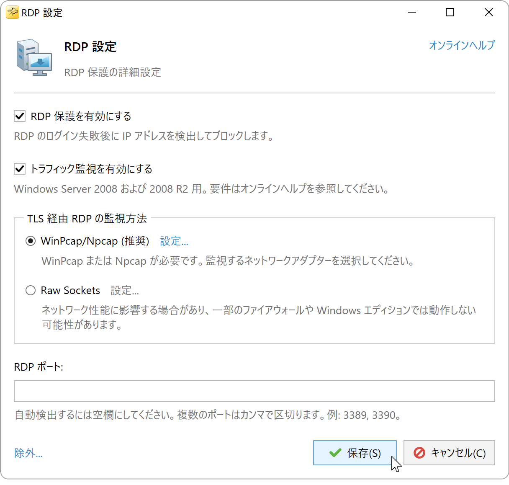Click the 保存(S) button
Screen dimensions: 509x485
click(355, 453)
